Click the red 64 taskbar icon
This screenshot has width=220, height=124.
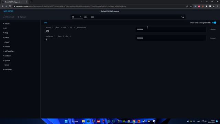(99, 121)
